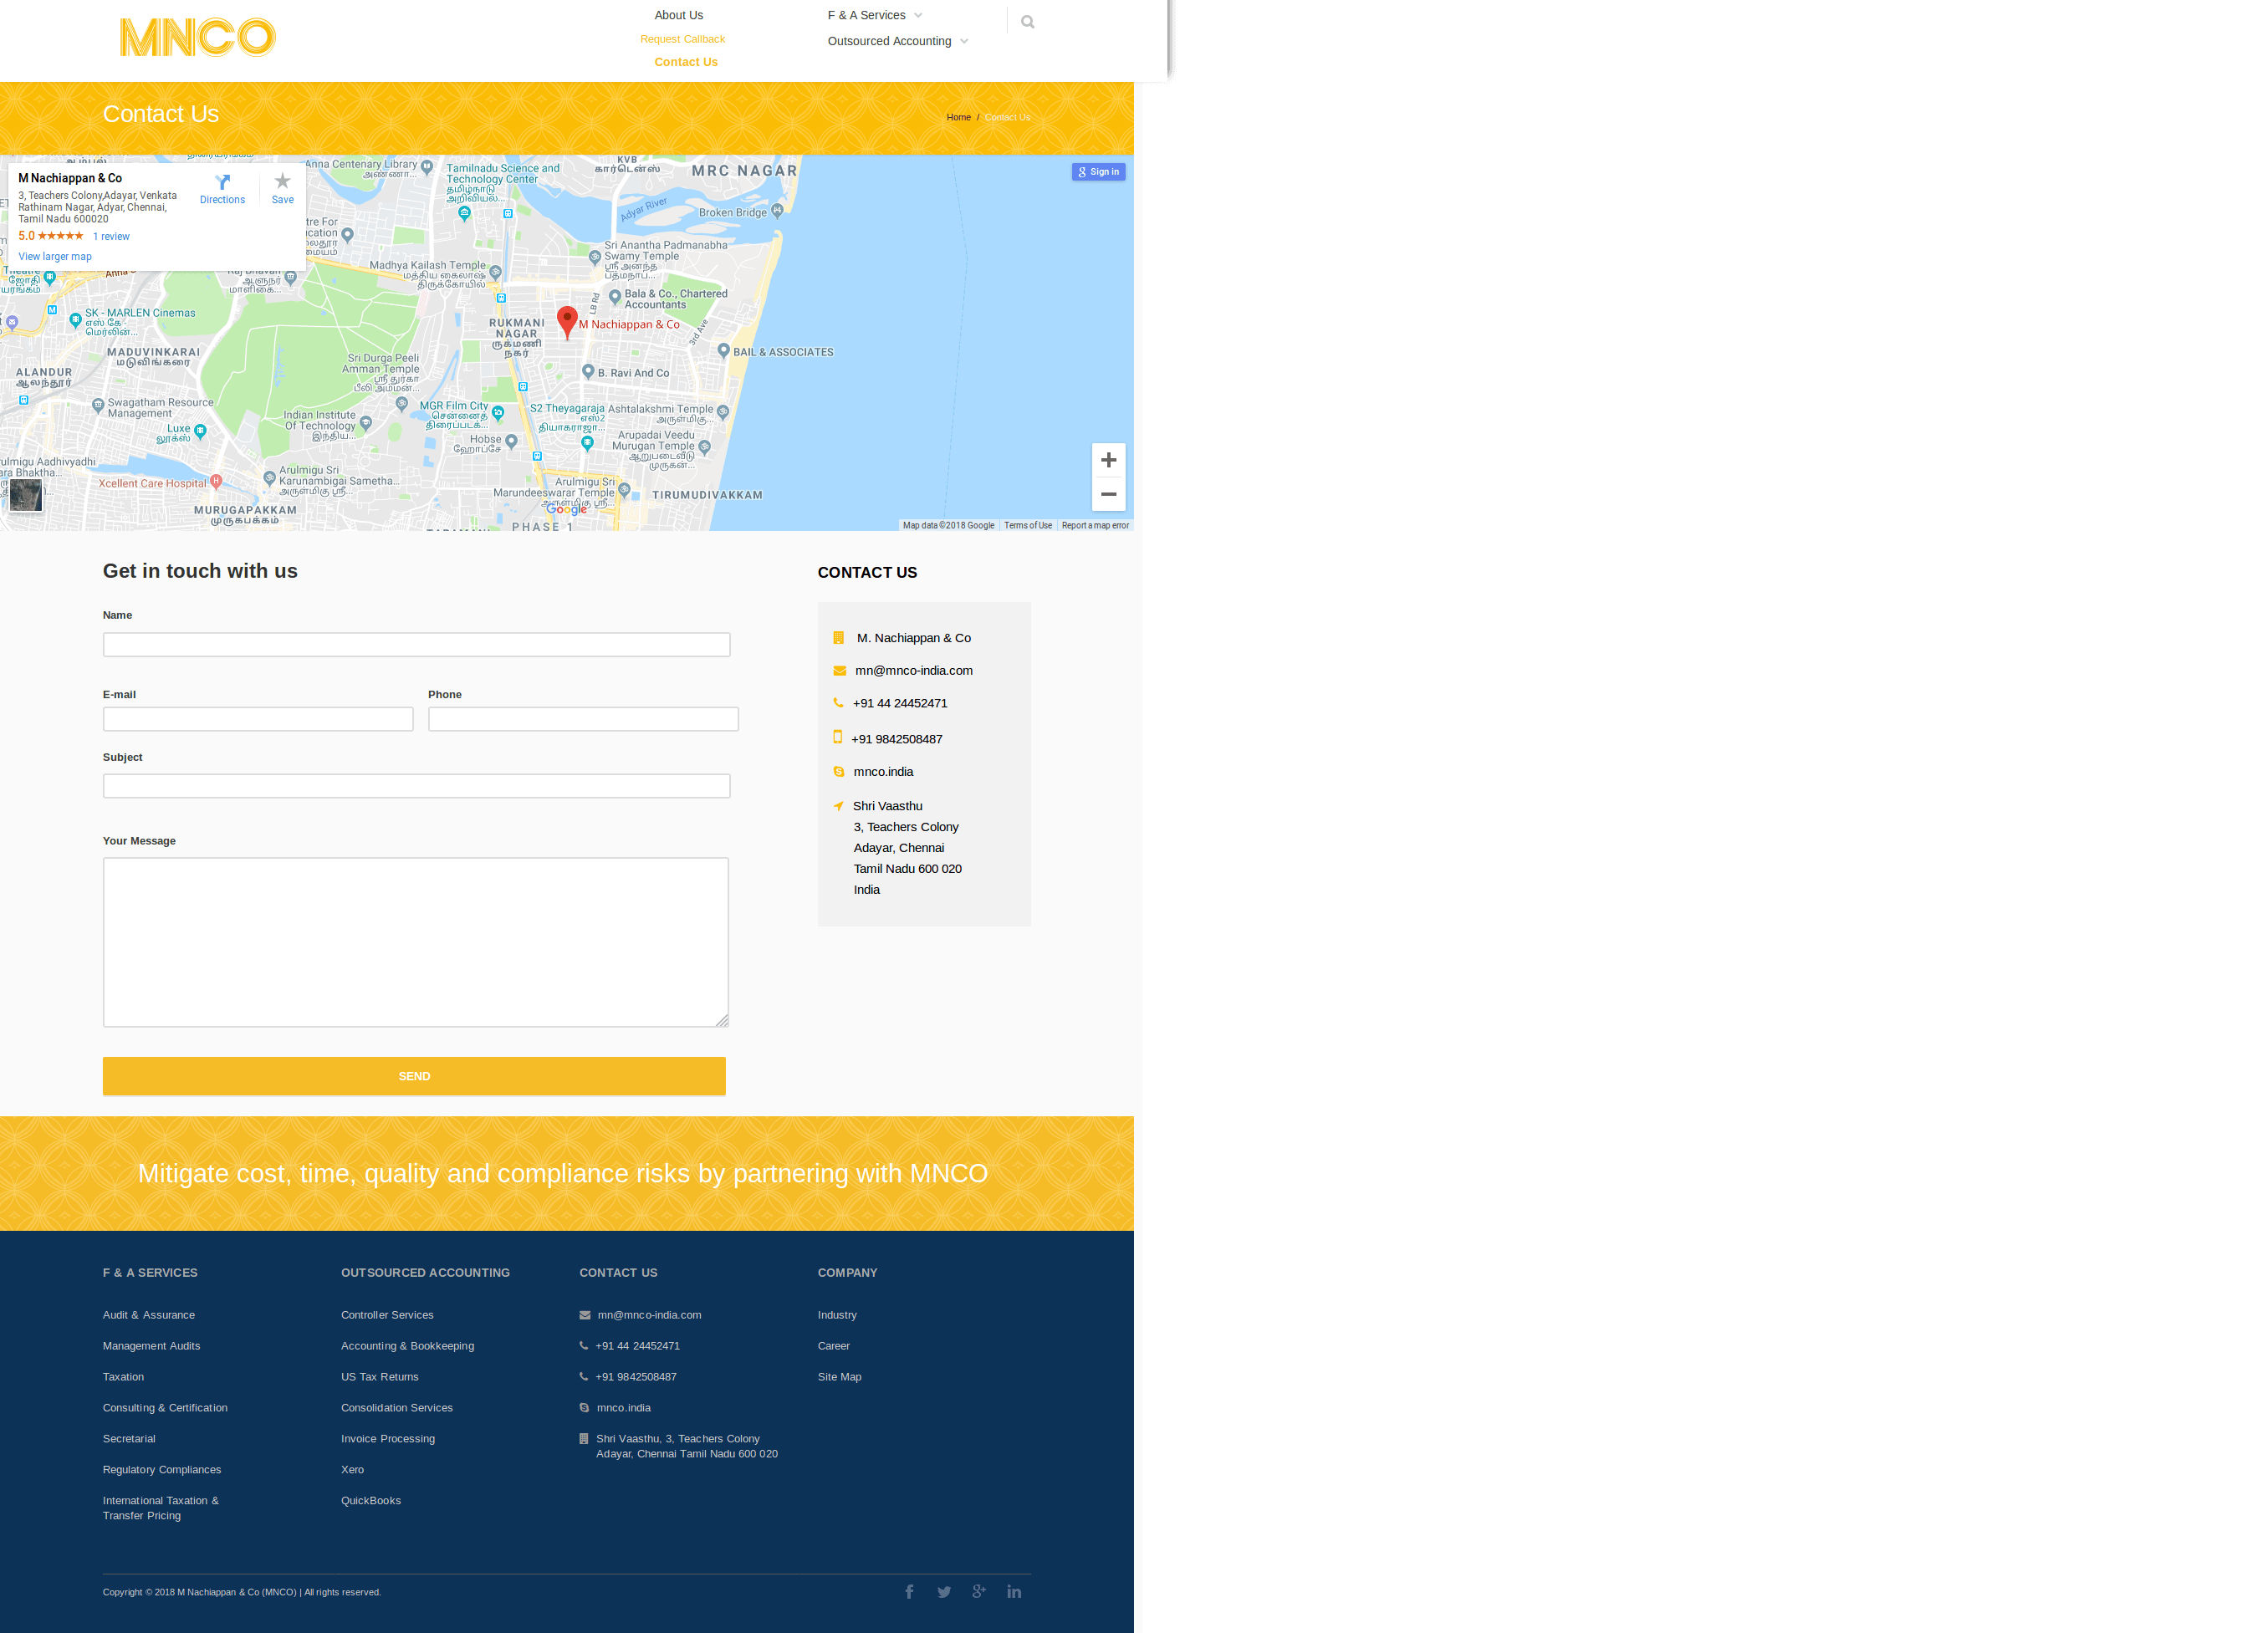
Task: Open Controller Services footer link
Action: (x=388, y=1315)
